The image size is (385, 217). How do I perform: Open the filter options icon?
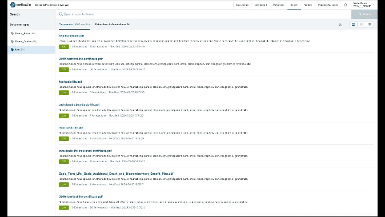click(x=340, y=25)
